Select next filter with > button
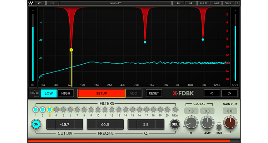268x143 pixels. 229,93
